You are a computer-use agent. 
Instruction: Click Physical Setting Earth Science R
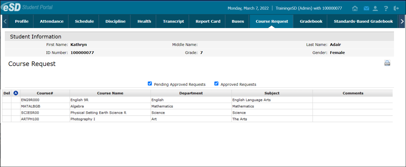pos(98,113)
